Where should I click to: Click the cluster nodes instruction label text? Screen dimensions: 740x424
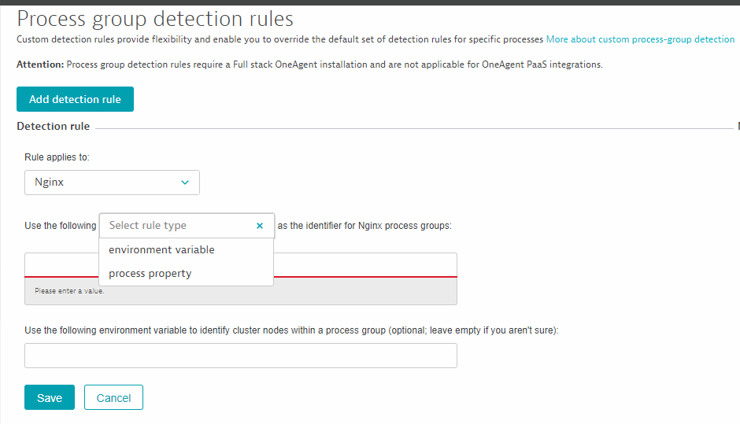click(x=291, y=330)
